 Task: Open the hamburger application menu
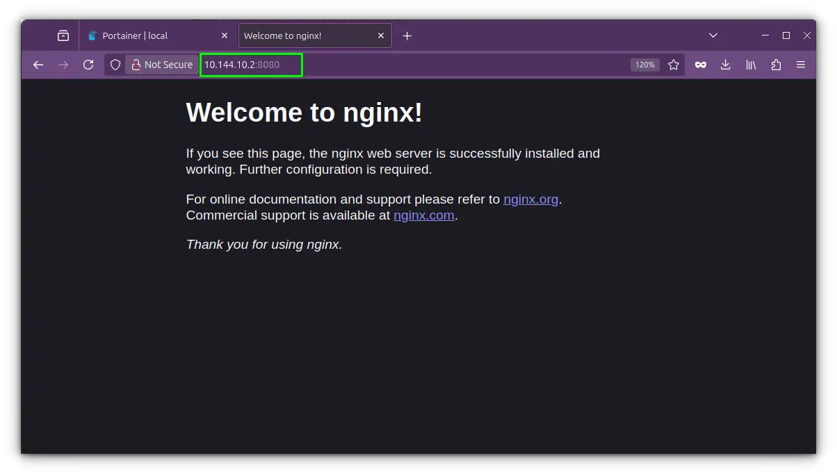[x=801, y=65]
